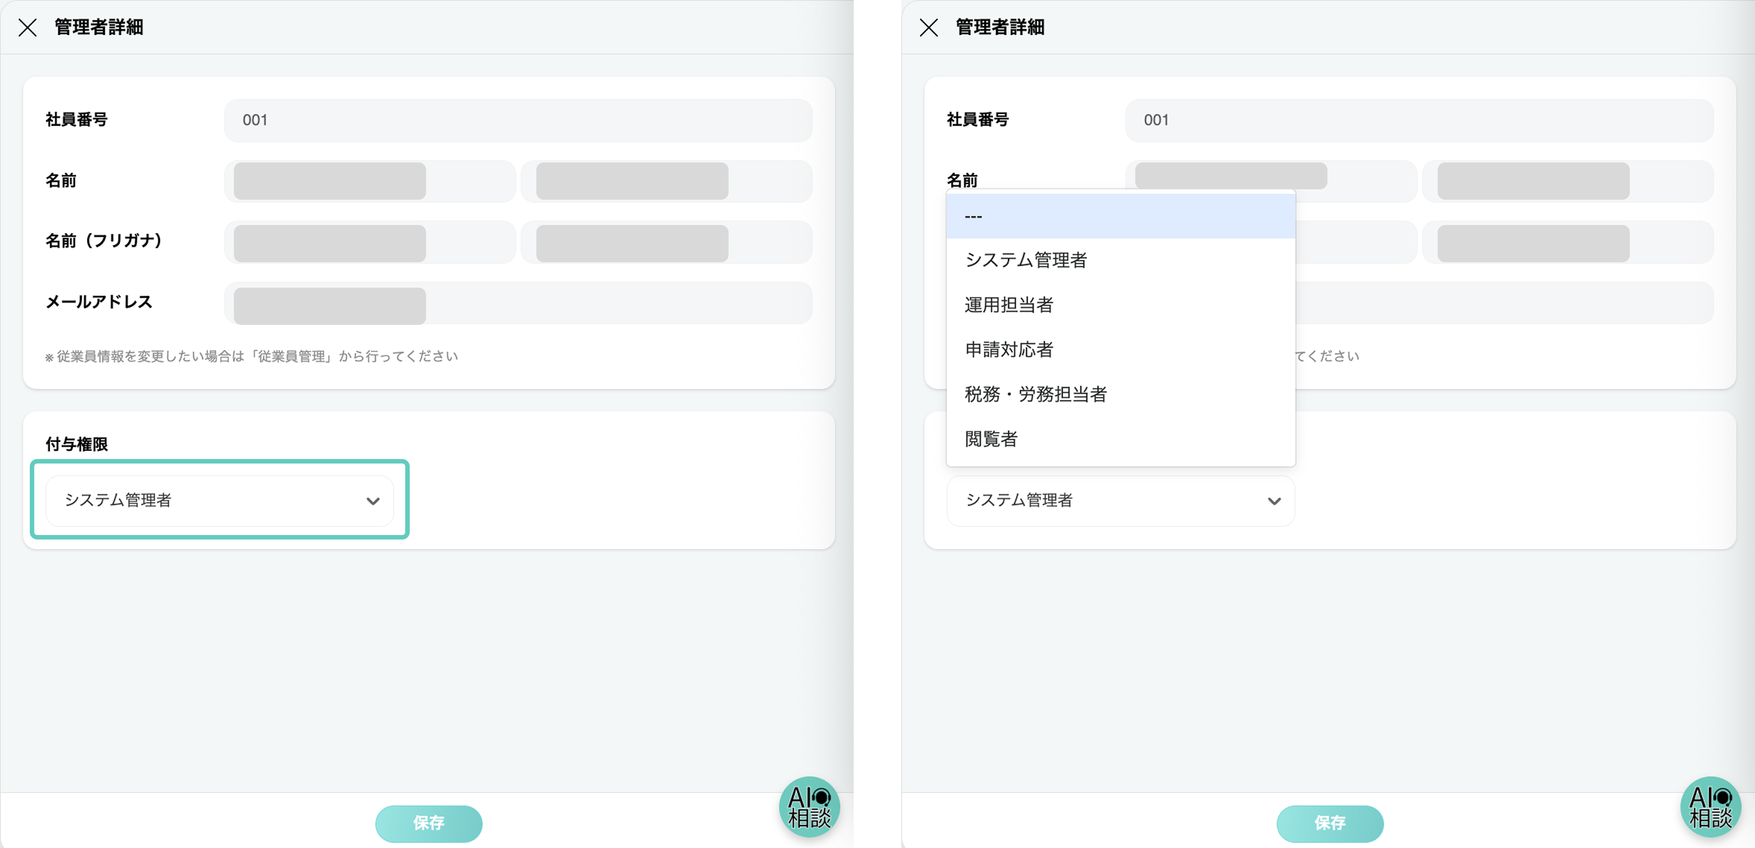Choose 閲覧者 from the open list

(x=991, y=439)
